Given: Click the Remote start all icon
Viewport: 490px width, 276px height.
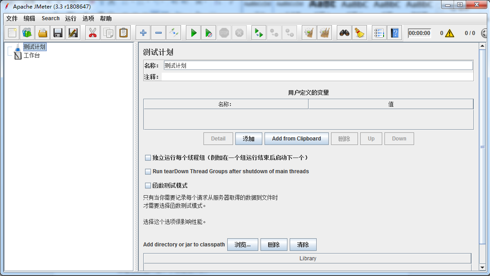Looking at the screenshot, I should (x=259, y=32).
